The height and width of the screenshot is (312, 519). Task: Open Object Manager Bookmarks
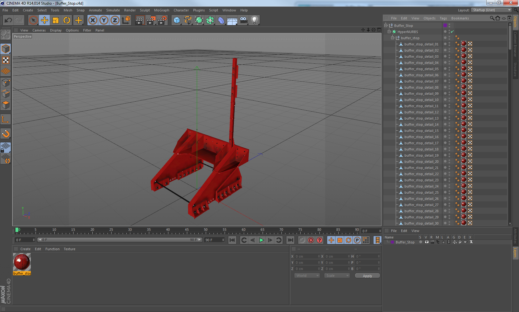coord(460,18)
